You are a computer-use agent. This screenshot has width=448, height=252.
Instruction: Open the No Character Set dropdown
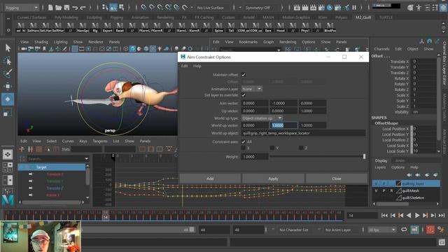(293, 230)
